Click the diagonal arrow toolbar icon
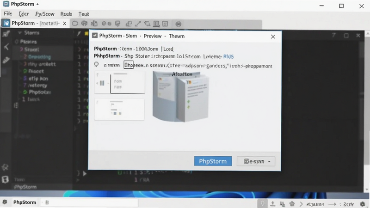370x208 pixels. click(x=138, y=24)
